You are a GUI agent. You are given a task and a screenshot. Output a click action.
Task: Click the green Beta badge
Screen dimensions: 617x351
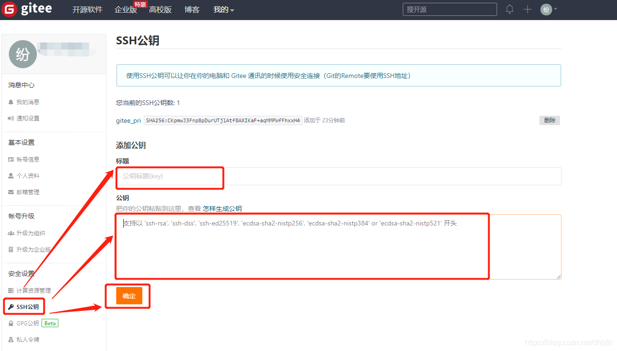tap(50, 323)
